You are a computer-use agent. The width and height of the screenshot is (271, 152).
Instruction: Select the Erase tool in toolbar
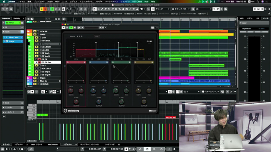click(x=106, y=9)
